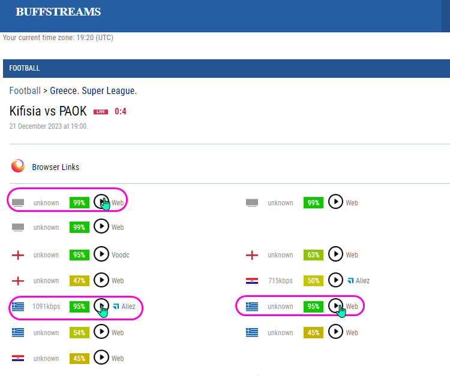
Task: Go to the Football breadcrumb link
Action: tap(25, 90)
